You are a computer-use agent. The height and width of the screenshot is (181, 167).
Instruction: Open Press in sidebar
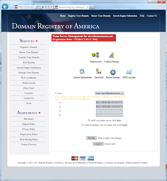pyautogui.click(x=29, y=103)
